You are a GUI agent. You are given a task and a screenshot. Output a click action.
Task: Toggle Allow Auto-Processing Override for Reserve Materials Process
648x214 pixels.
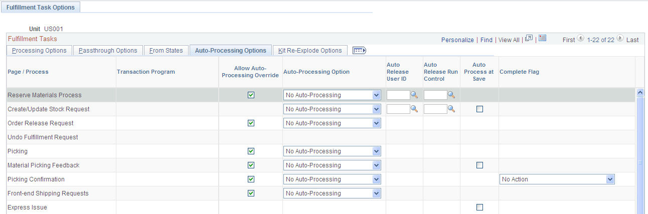[x=251, y=95]
